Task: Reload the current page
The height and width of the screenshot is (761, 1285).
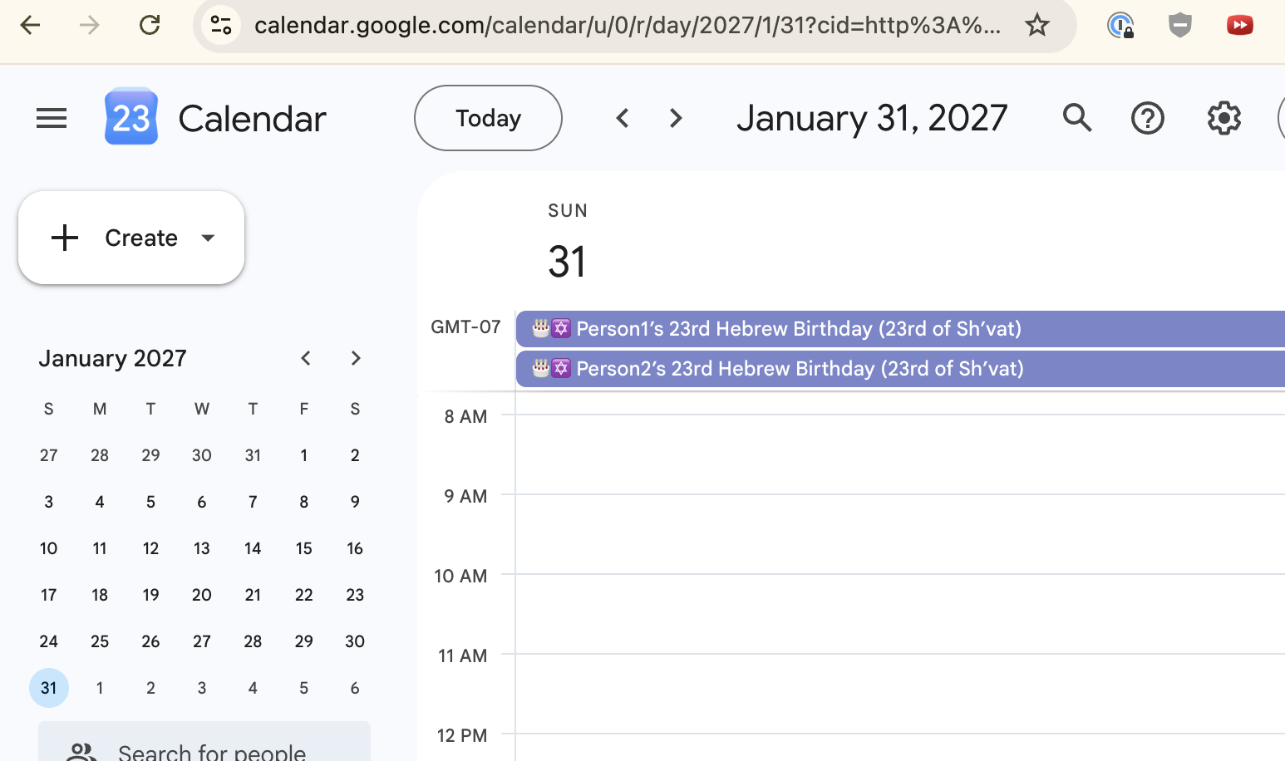Action: click(x=150, y=25)
